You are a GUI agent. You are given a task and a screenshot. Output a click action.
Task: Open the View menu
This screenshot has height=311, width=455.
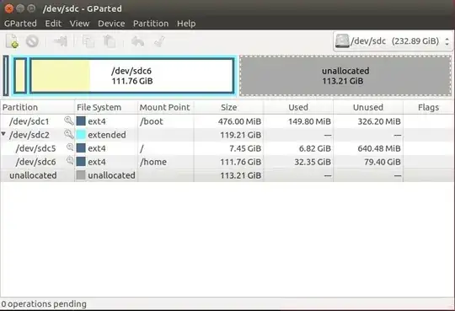pyautogui.click(x=79, y=24)
